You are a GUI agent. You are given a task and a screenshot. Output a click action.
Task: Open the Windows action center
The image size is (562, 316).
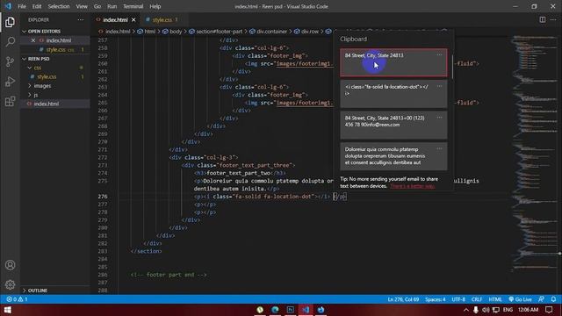(x=549, y=310)
